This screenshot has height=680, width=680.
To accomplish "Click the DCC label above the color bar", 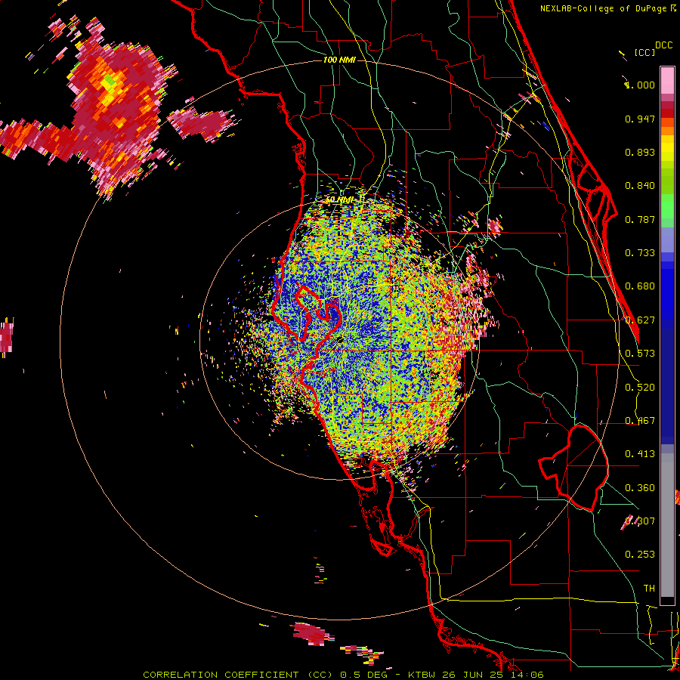I will point(663,45).
